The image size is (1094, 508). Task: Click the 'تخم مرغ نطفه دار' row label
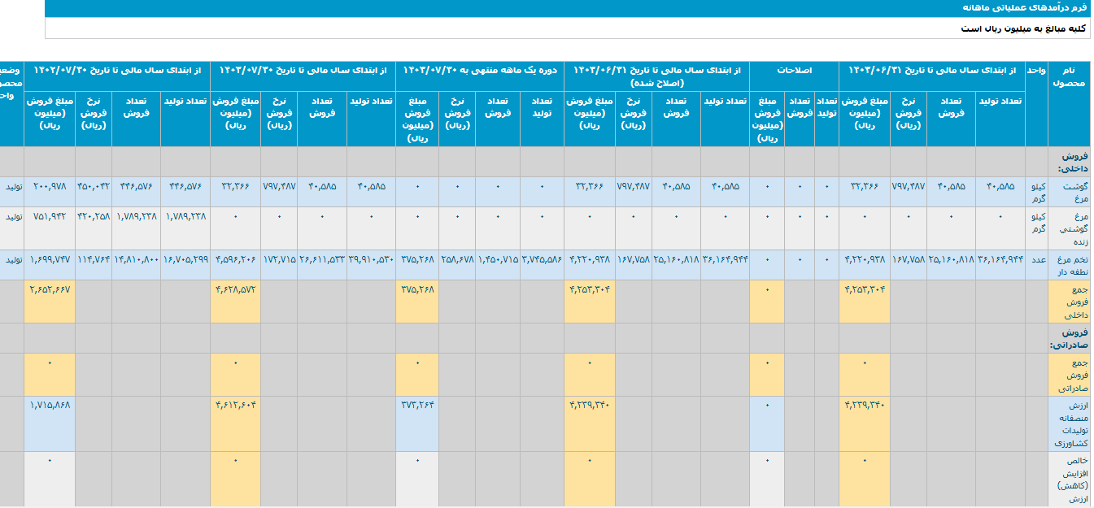pos(1070,265)
